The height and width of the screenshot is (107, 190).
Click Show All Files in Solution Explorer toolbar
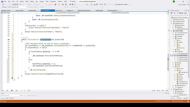(x=182, y=13)
